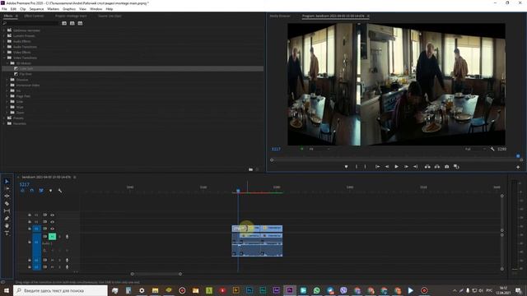527x296 pixels.
Task: Add marker in Program monitor
Action: tap(346, 167)
